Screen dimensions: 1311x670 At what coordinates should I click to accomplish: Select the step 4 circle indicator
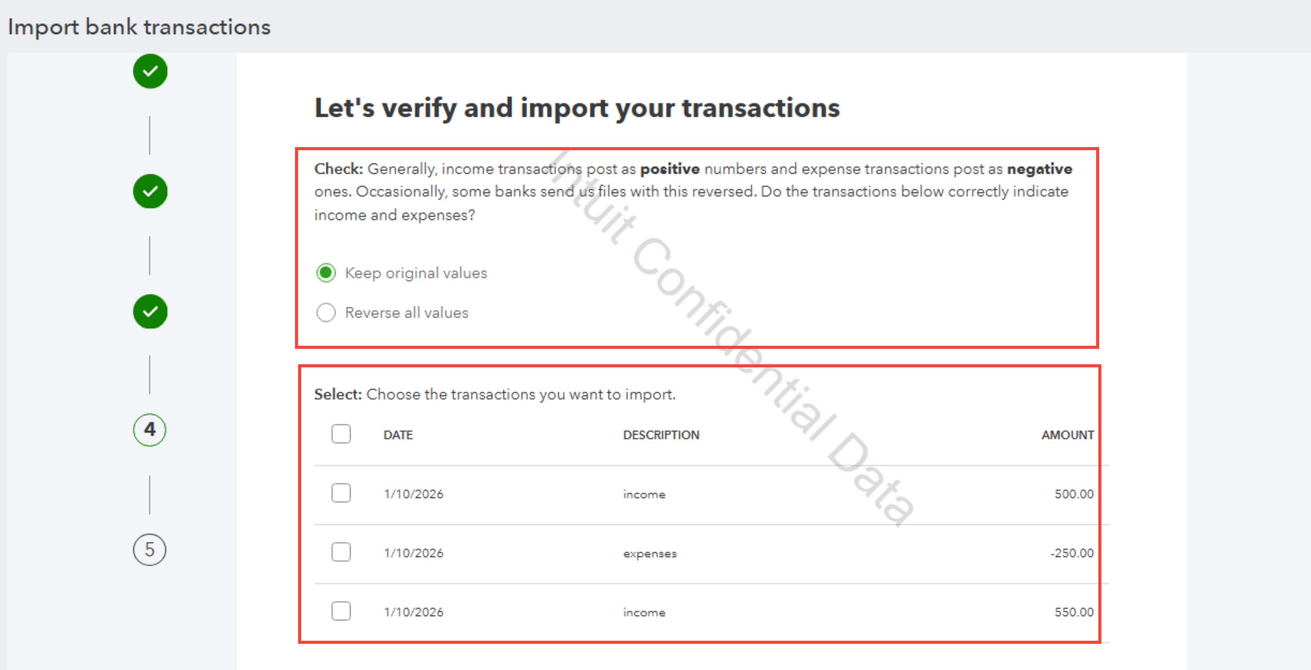tap(149, 430)
